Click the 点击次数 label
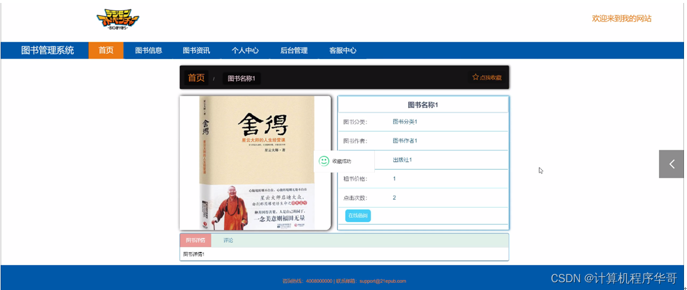Screen dimensions: 687x290 [x=355, y=198]
